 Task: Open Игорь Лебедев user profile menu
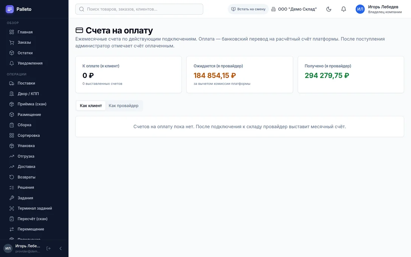(378, 9)
